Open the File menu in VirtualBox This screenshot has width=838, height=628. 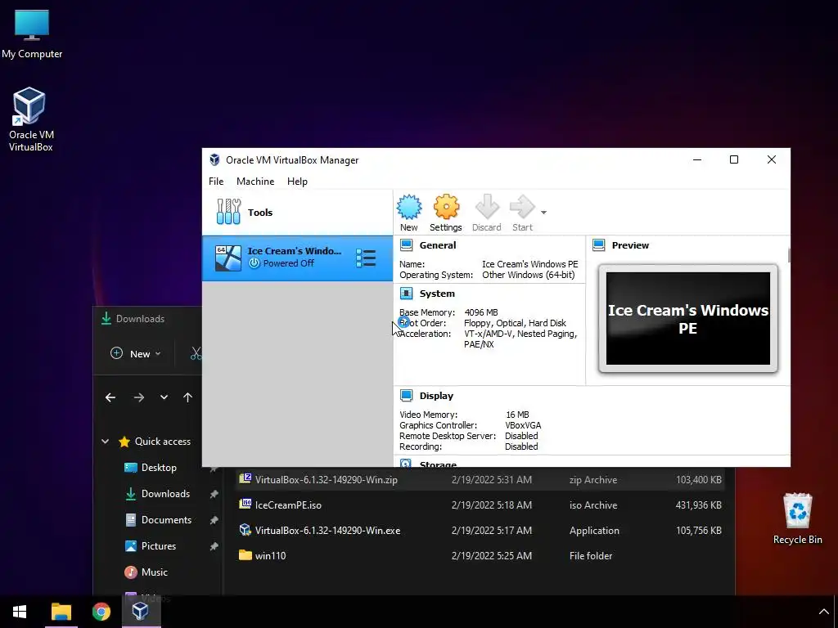(216, 182)
